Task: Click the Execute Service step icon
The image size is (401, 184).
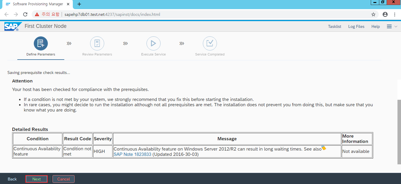Action: (154, 43)
